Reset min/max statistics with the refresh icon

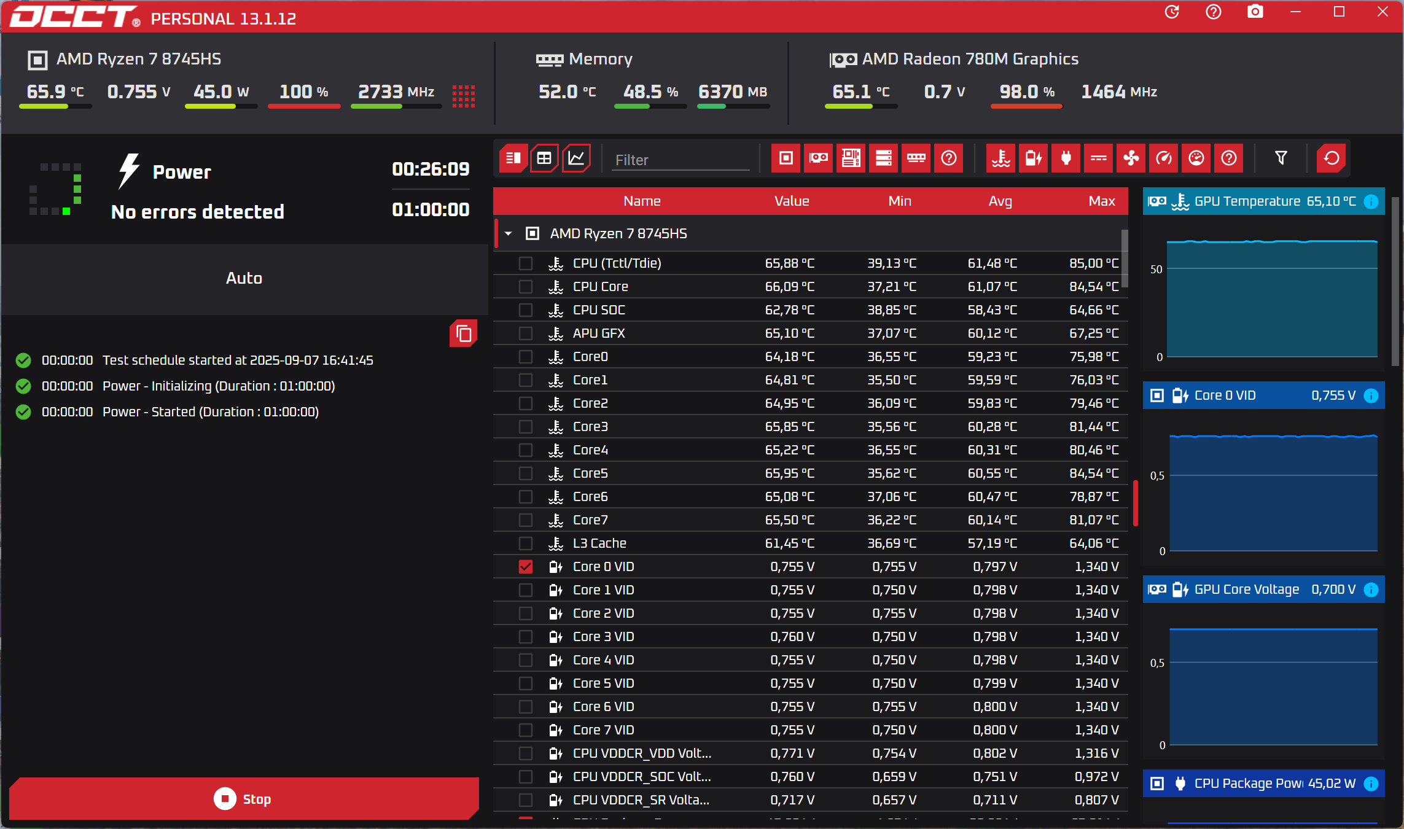tap(1331, 158)
